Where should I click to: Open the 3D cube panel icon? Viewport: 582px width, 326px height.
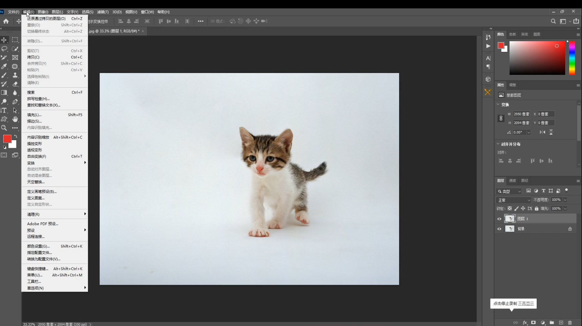tap(488, 79)
